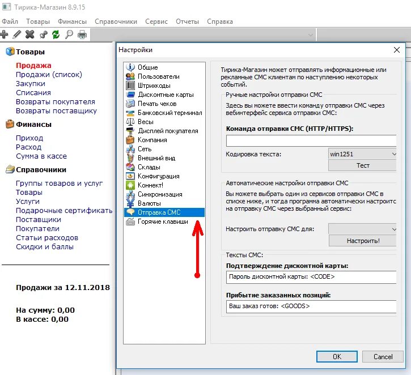The image size is (411, 375).
Task: Open the Справочники menu
Action: (116, 22)
